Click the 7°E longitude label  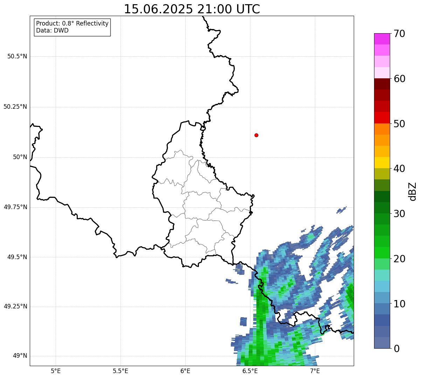tap(315, 371)
